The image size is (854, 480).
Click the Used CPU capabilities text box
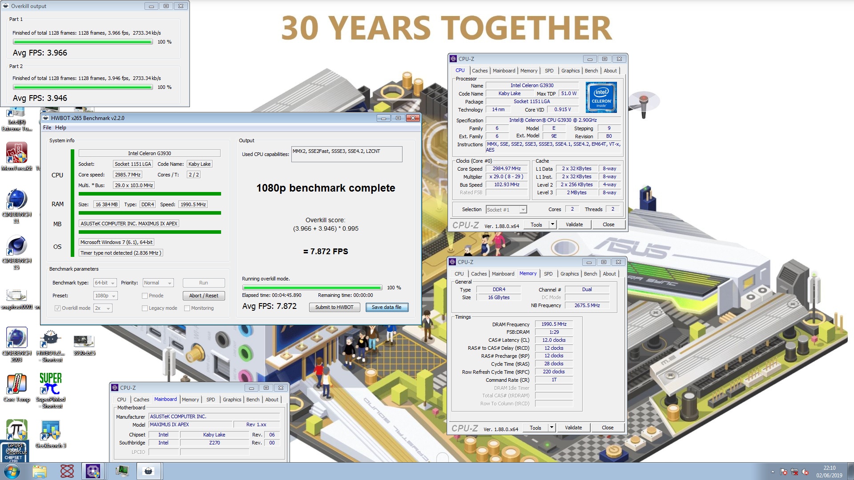click(x=346, y=155)
